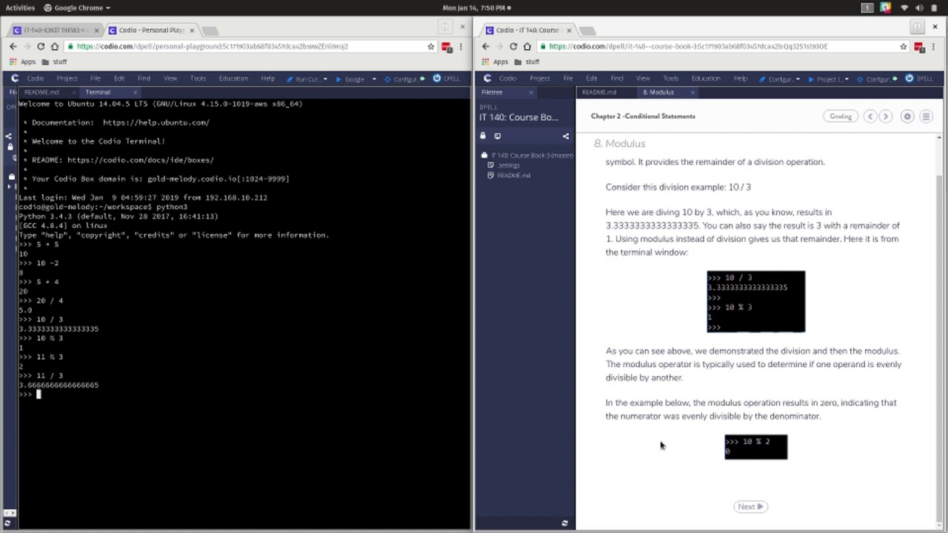The height and width of the screenshot is (533, 948).
Task: Click the DPELL power icon in left IDE
Action: point(437,78)
